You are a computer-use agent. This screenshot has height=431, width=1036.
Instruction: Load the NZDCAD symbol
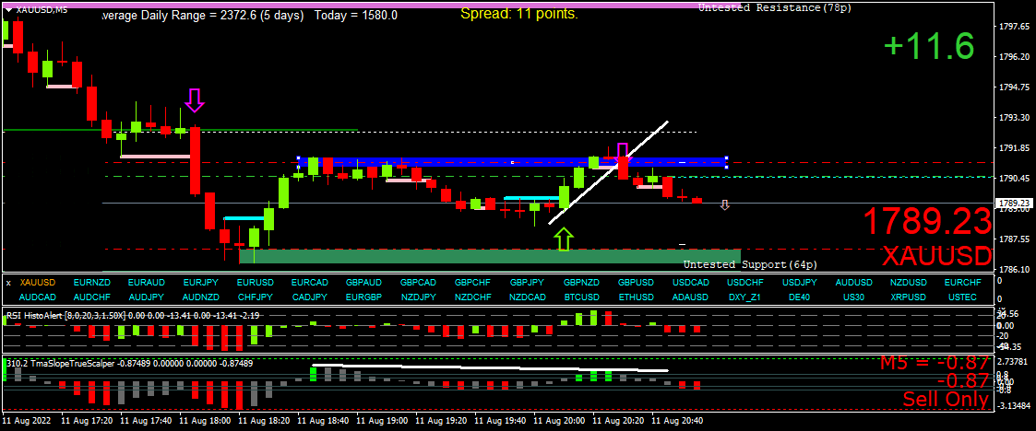[x=528, y=297]
